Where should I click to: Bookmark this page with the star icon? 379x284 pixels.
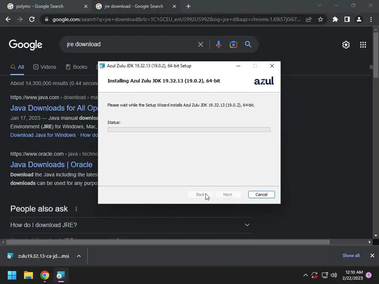click(321, 19)
